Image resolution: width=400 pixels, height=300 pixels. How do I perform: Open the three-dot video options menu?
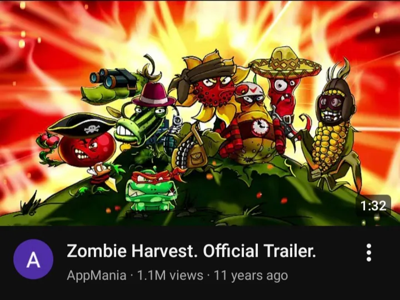click(x=369, y=253)
